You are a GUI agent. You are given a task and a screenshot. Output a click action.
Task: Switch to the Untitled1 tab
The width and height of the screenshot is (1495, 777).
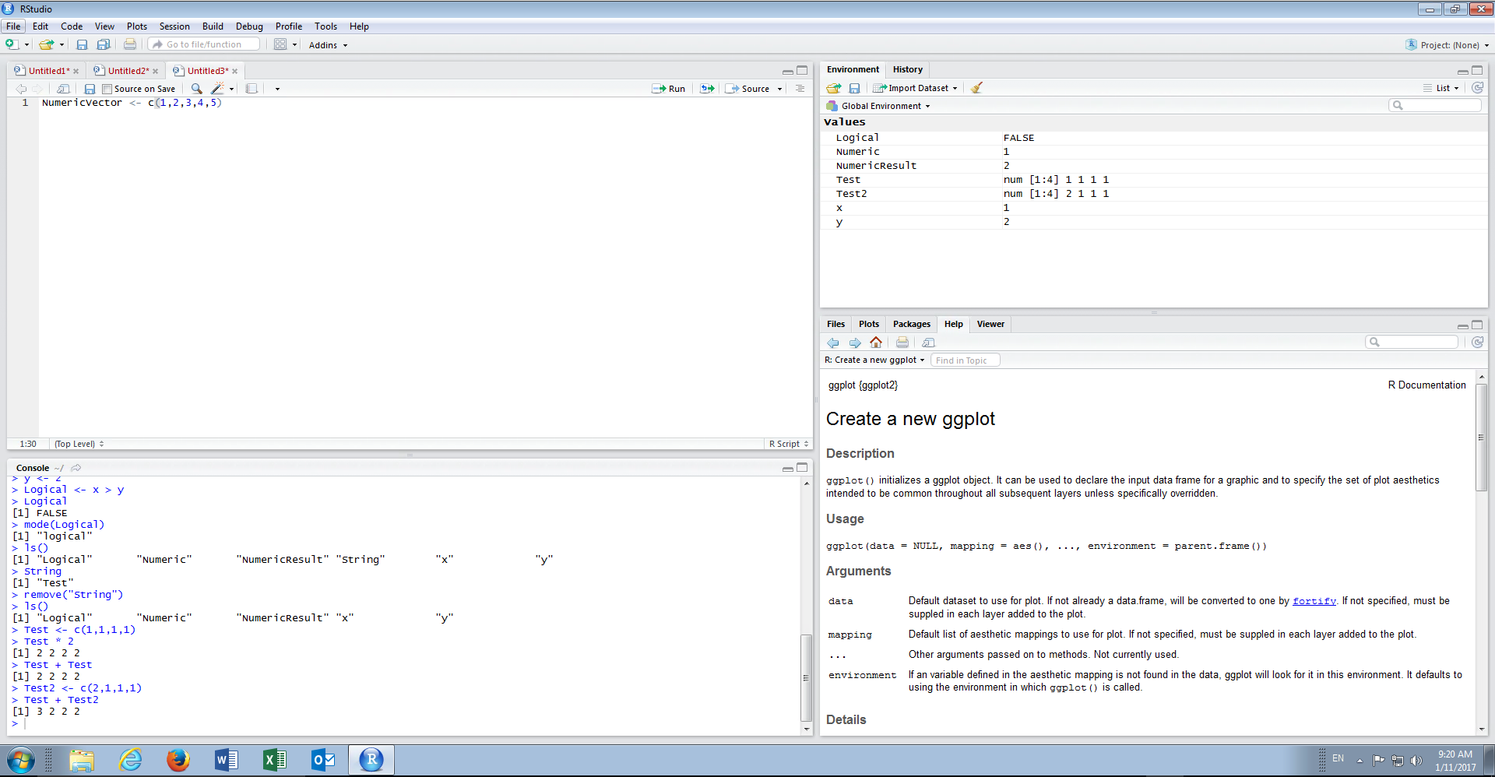pos(48,71)
